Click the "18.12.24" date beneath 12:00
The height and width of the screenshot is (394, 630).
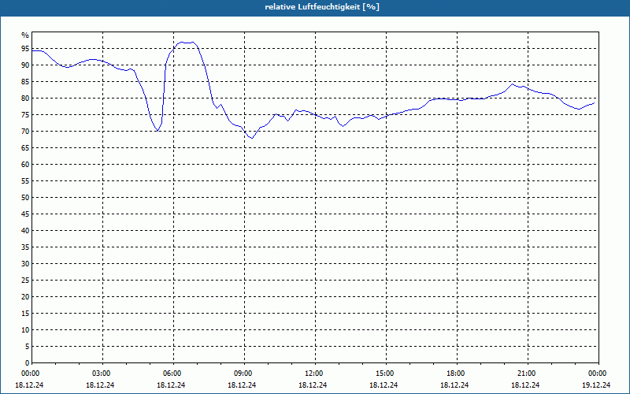[313, 385]
